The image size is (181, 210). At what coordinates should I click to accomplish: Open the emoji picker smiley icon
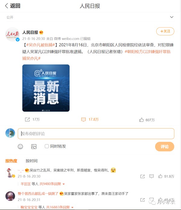coord(20,147)
